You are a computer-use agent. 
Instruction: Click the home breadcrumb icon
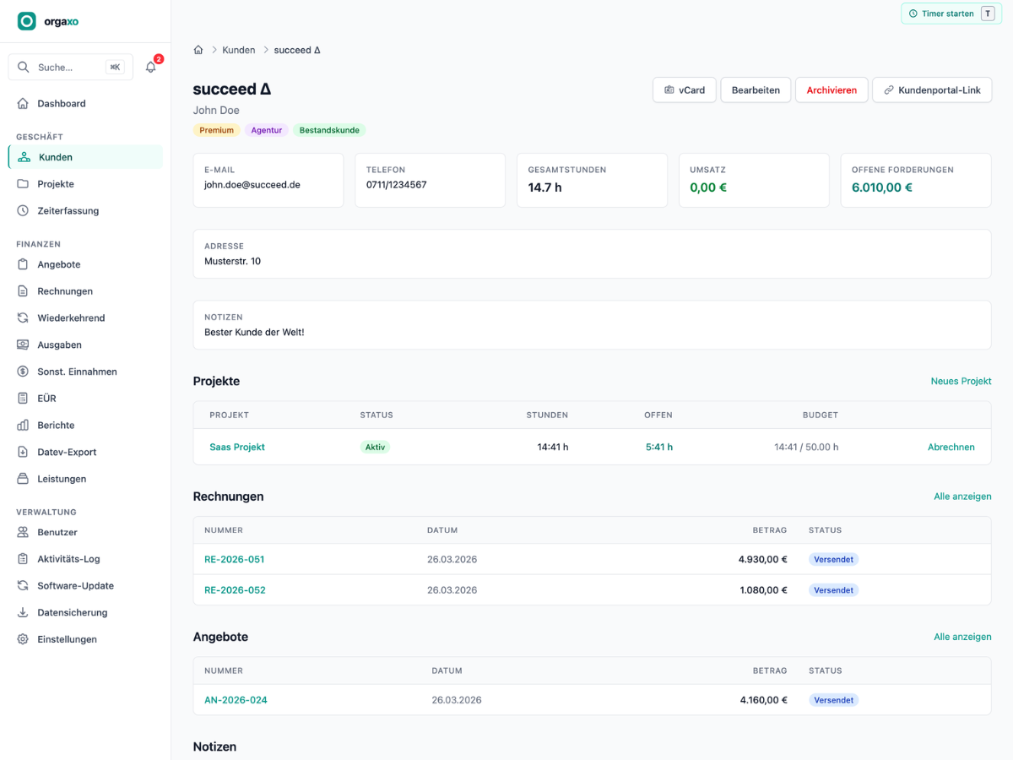(x=198, y=50)
